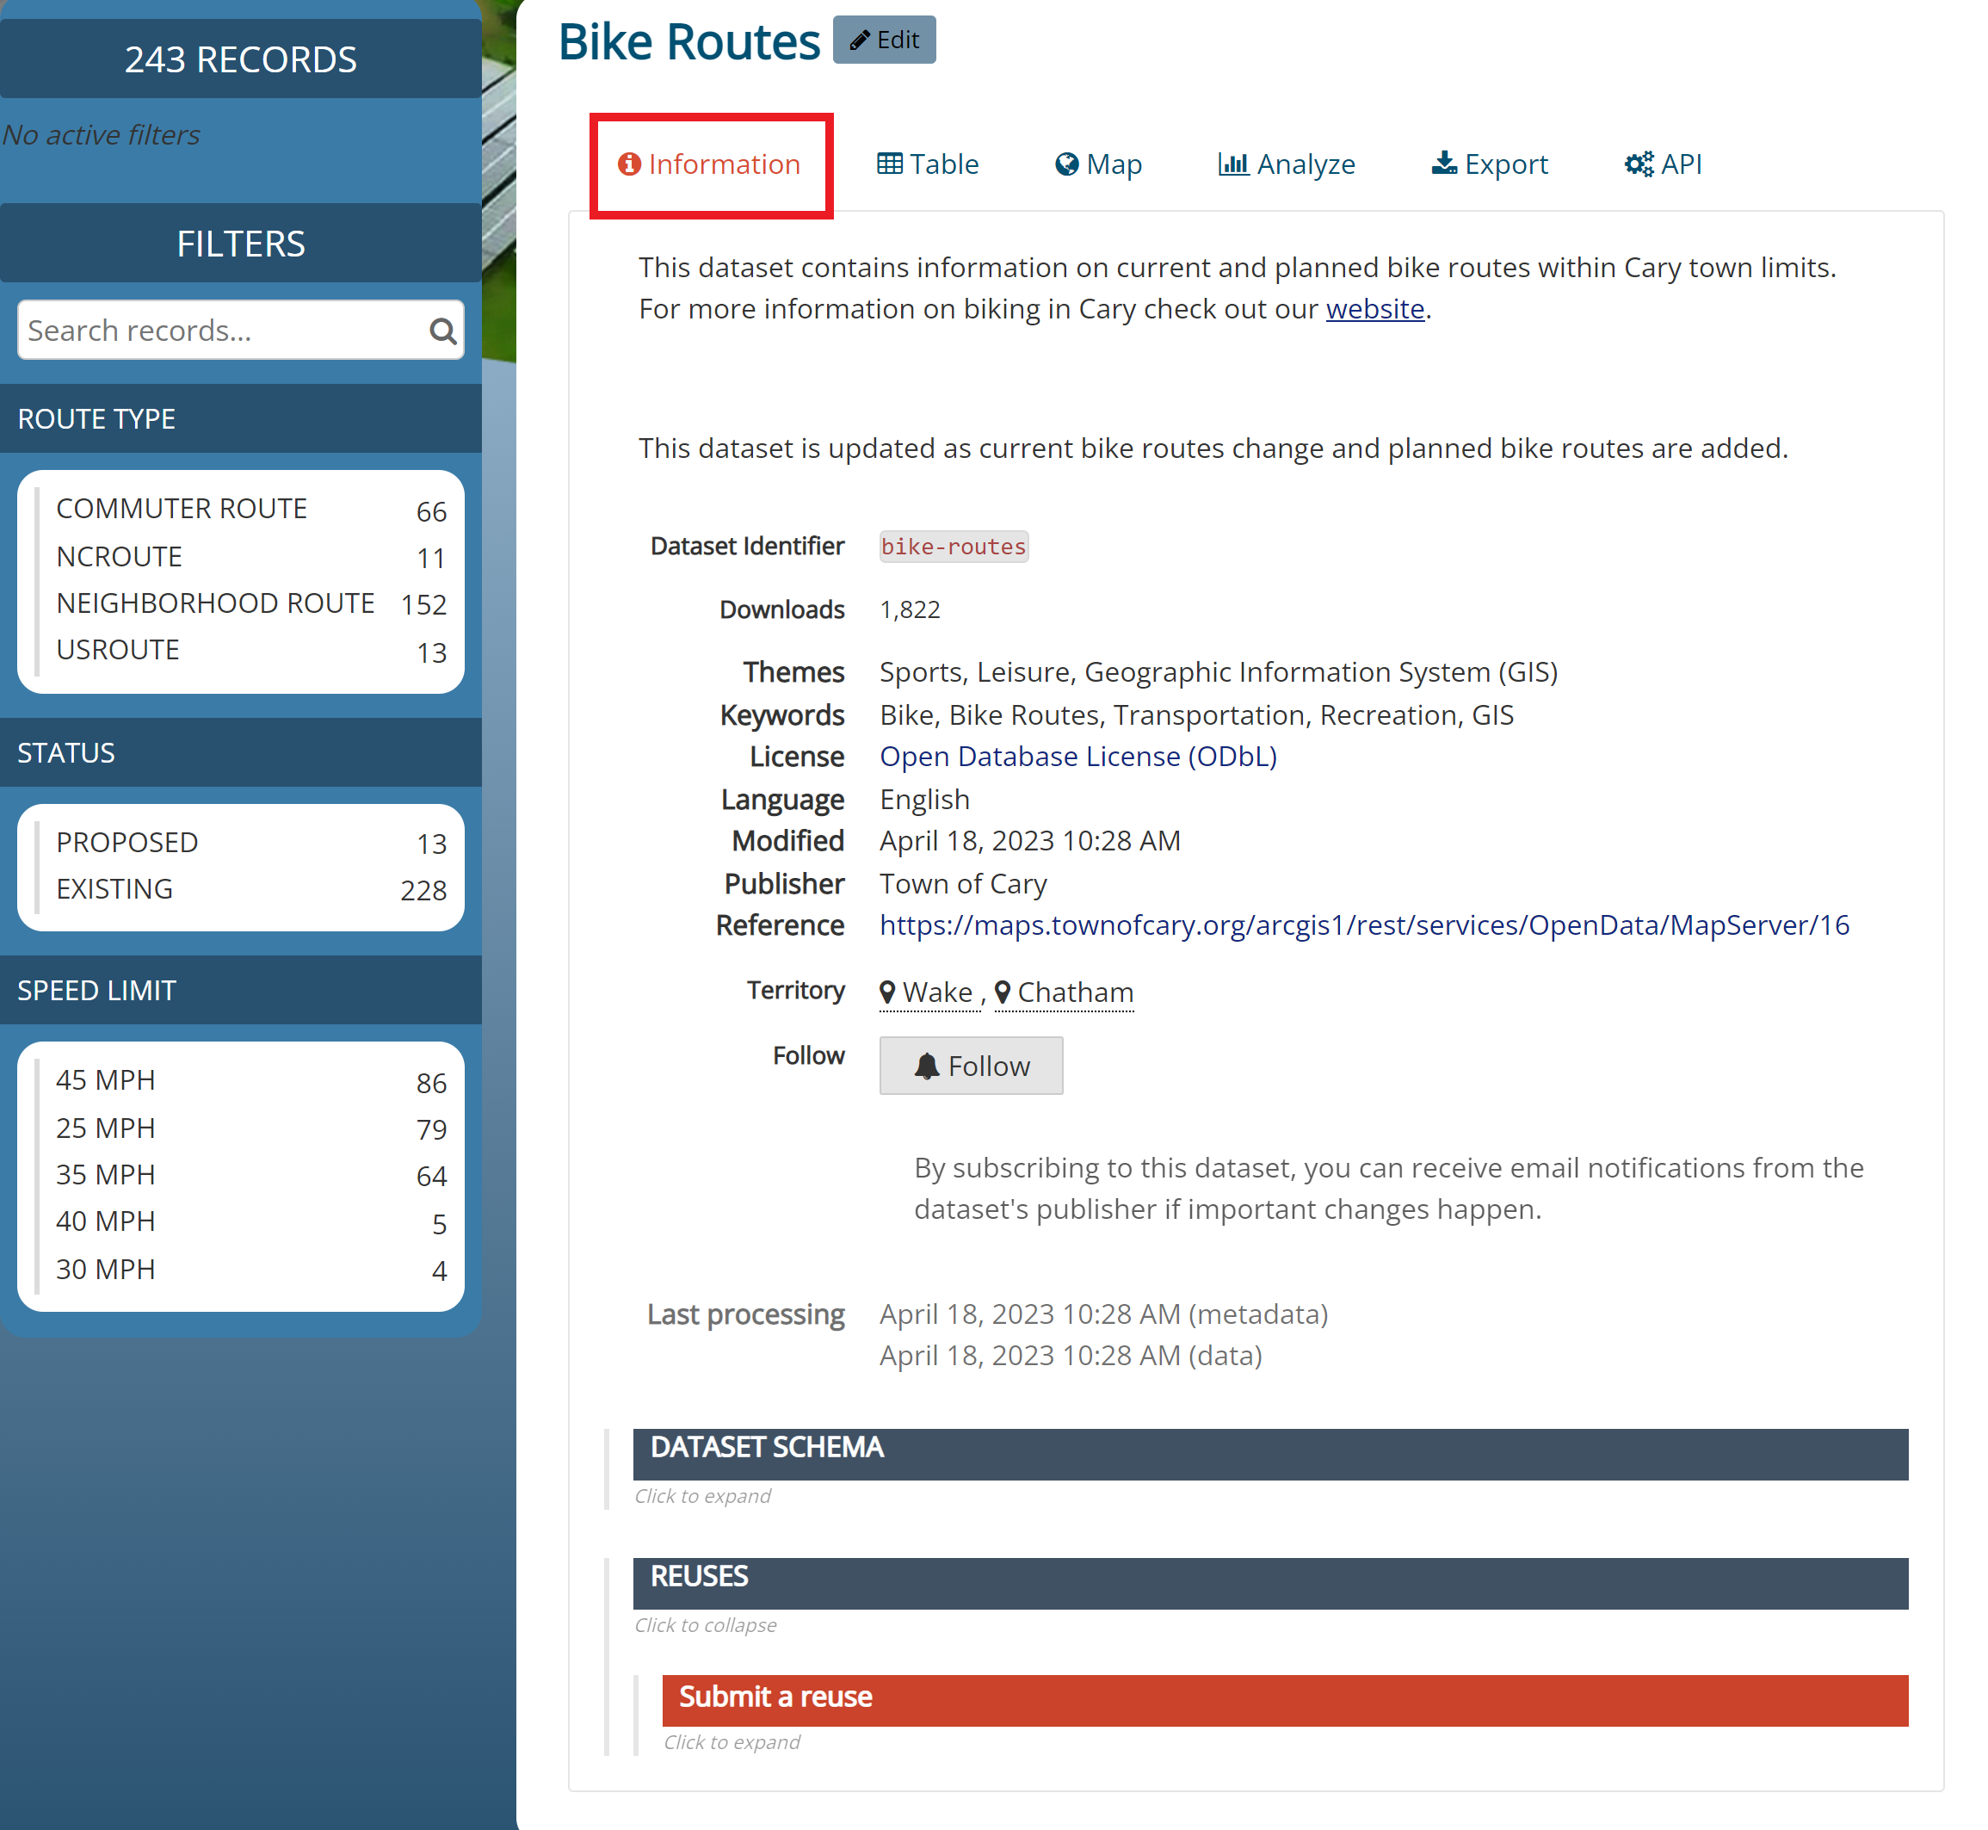Click the search magnifier icon
Screen dimensions: 1988x1830
coord(442,331)
